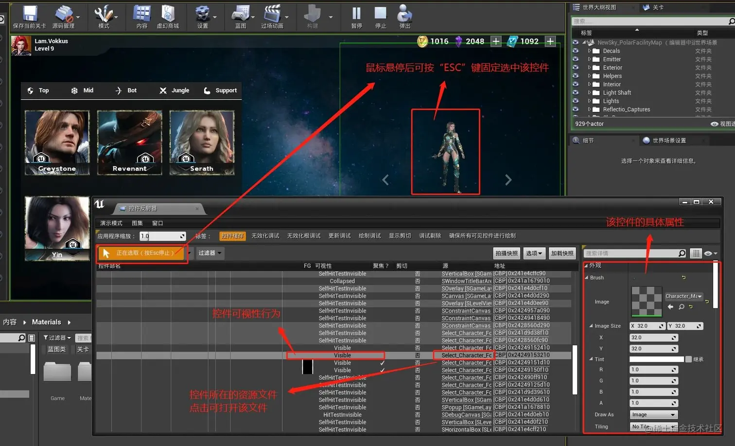Select the Mid lane filter
The height and width of the screenshot is (446, 735).
(x=82, y=90)
